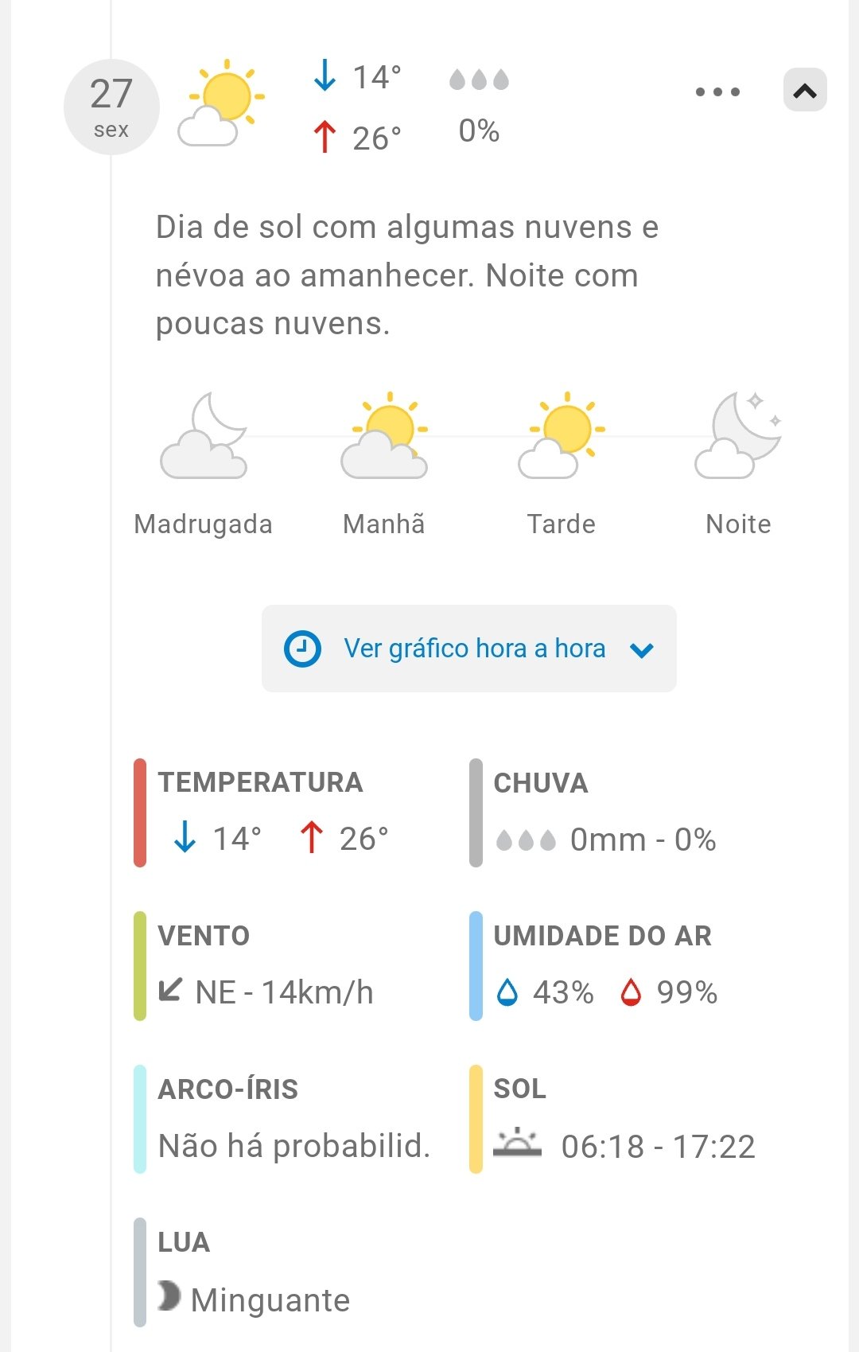Screen dimensions: 859x1352
Task: Select the Tarde sunny weather icon
Action: (x=562, y=436)
